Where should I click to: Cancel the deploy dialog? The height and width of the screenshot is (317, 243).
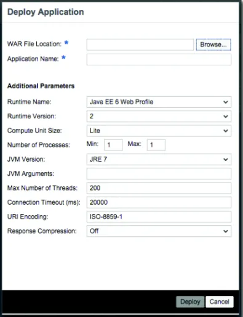[220, 302]
